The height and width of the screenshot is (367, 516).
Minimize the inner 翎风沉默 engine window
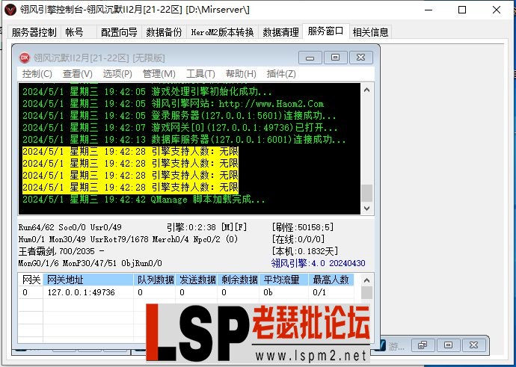click(310, 58)
